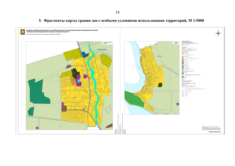Click the blue zone atop Большой Самовец map

[84, 54]
